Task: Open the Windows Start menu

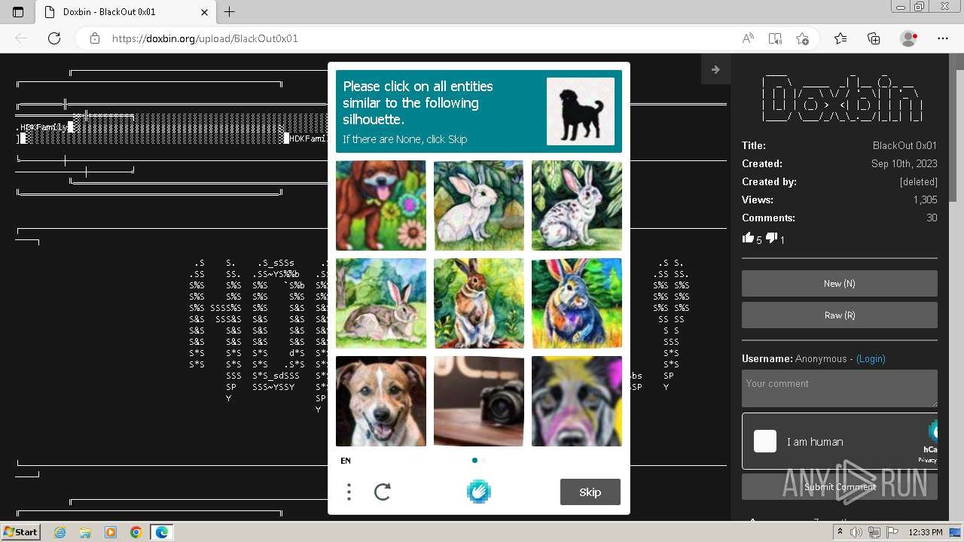Action: click(21, 532)
